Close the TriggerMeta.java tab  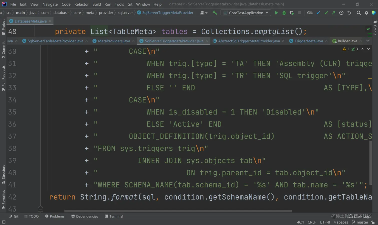326,41
